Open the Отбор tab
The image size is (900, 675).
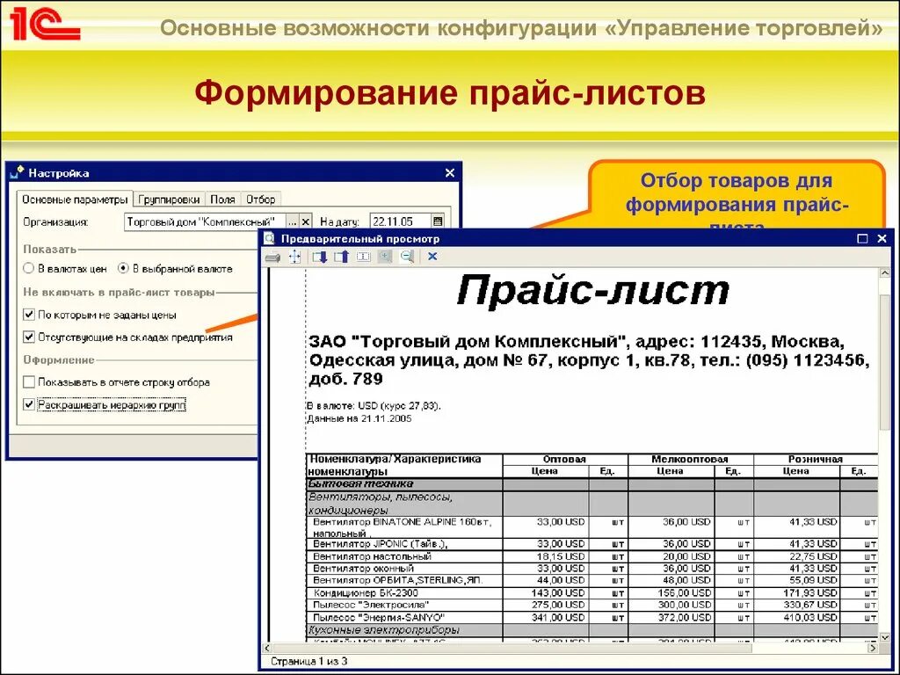pos(260,200)
